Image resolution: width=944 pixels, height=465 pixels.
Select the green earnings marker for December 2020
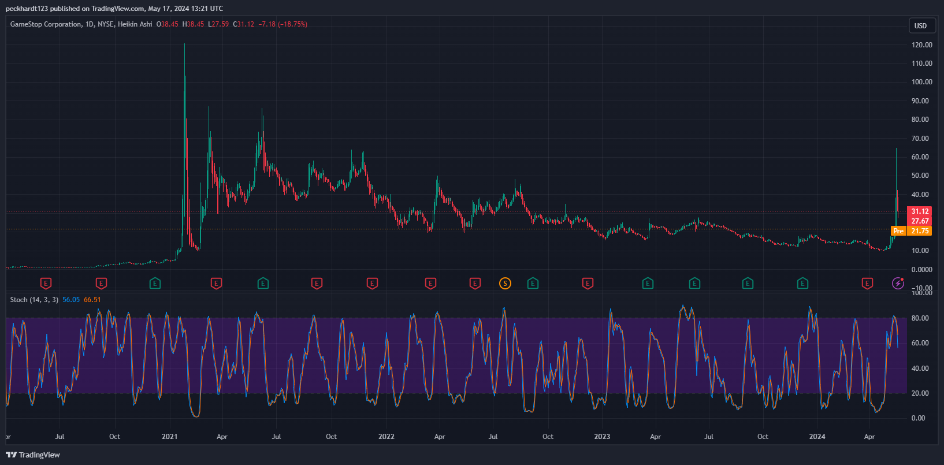point(155,283)
